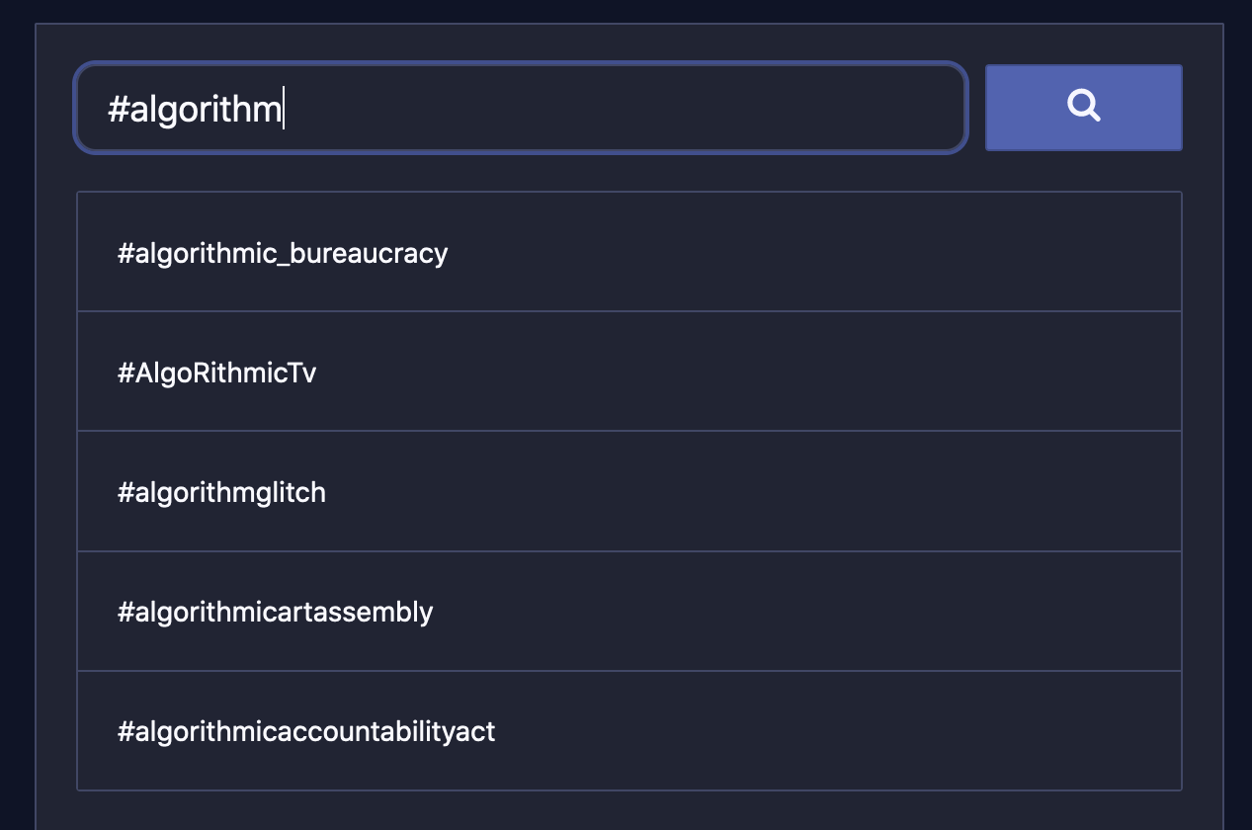Screen dimensions: 1252x830
Task: Select the #algorithmic_bureaucracy suggestion
Action: (629, 252)
